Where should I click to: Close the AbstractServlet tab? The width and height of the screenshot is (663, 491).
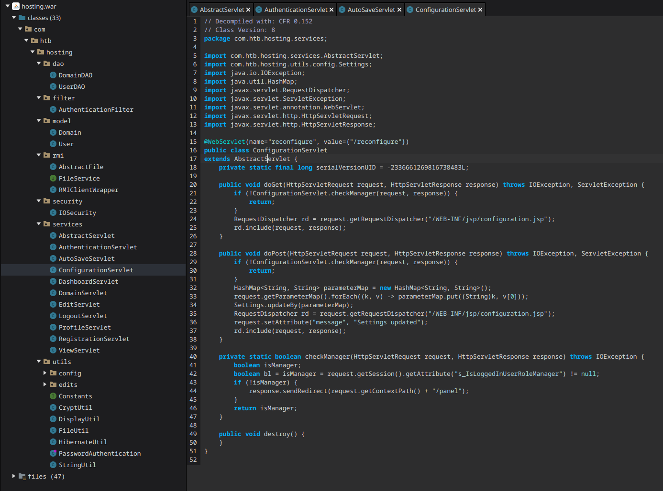[x=248, y=10]
